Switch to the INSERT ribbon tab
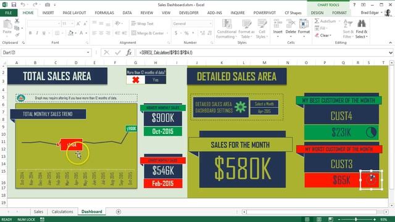The height and width of the screenshot is (222, 395). coord(48,12)
